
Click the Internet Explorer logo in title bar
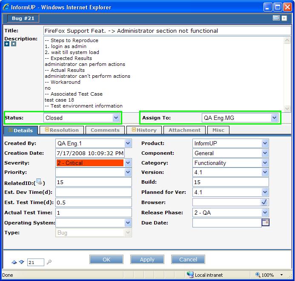pyautogui.click(x=6, y=7)
